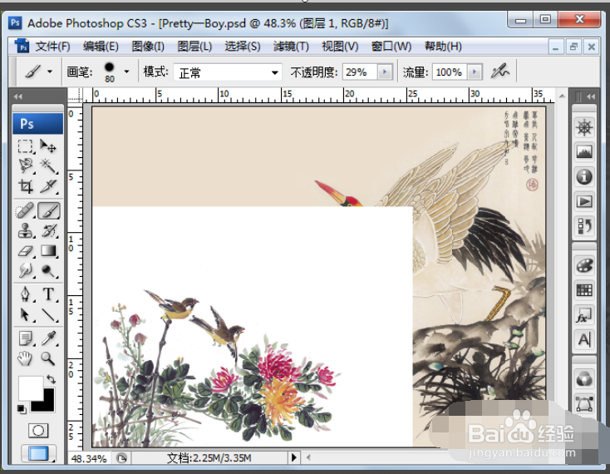The image size is (610, 474).
Task: Select the Hand tool
Action: coord(26,358)
